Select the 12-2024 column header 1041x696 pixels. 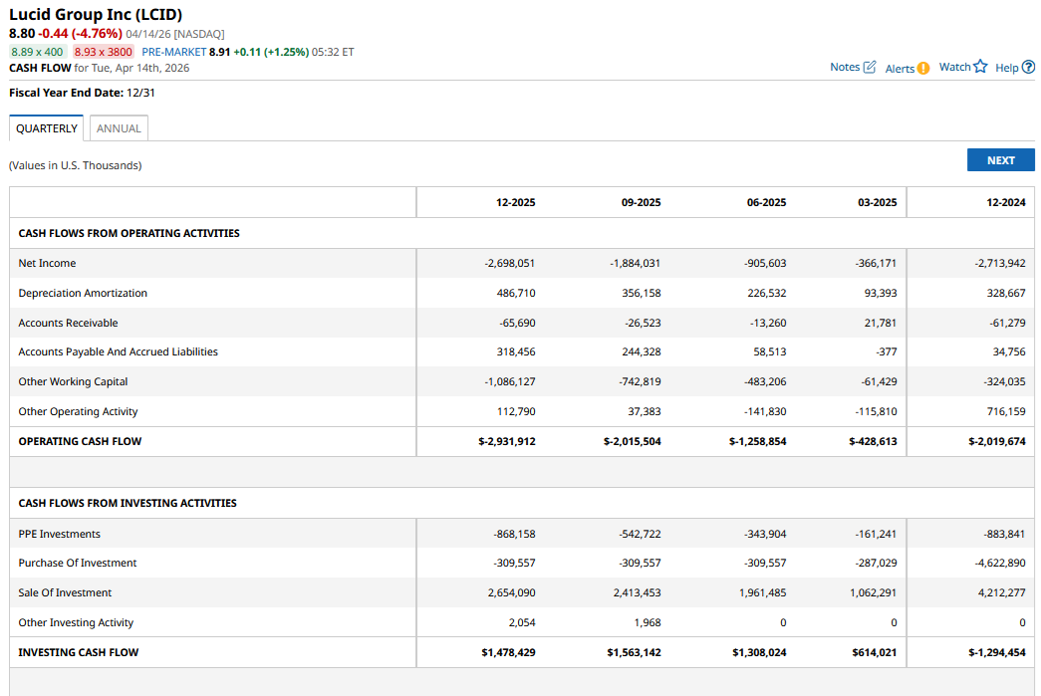pyautogui.click(x=1005, y=202)
